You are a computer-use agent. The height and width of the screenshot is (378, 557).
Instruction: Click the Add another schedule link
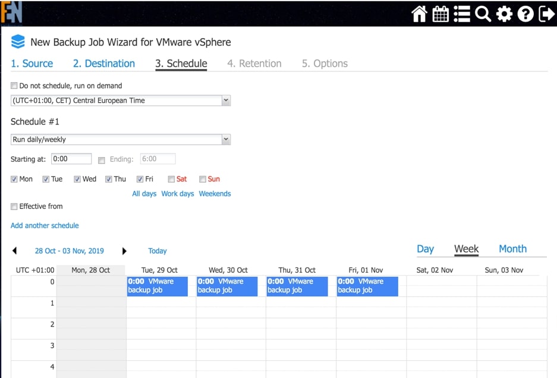45,226
